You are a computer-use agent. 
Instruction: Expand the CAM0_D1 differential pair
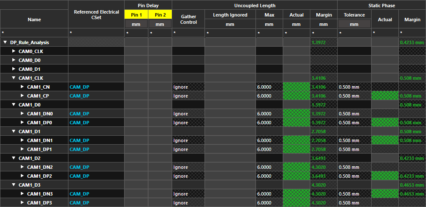[x=14, y=69]
